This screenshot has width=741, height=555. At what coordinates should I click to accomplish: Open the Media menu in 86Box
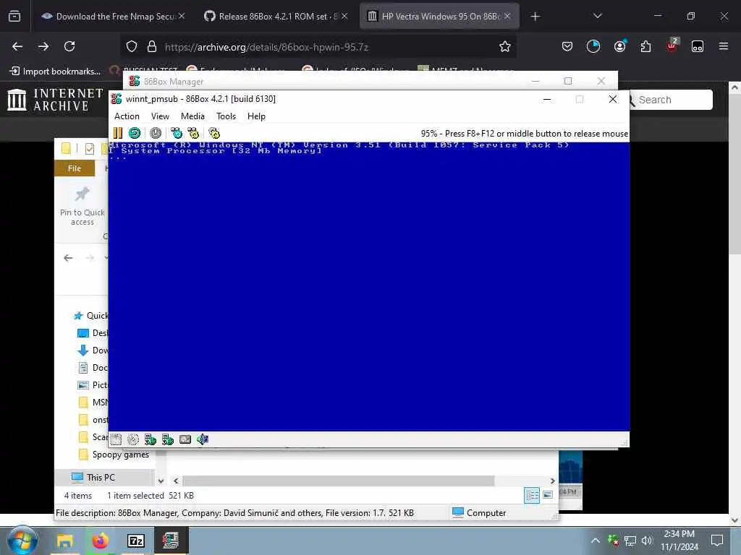192,116
